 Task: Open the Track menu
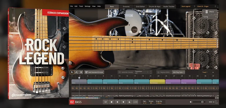[81, 6]
